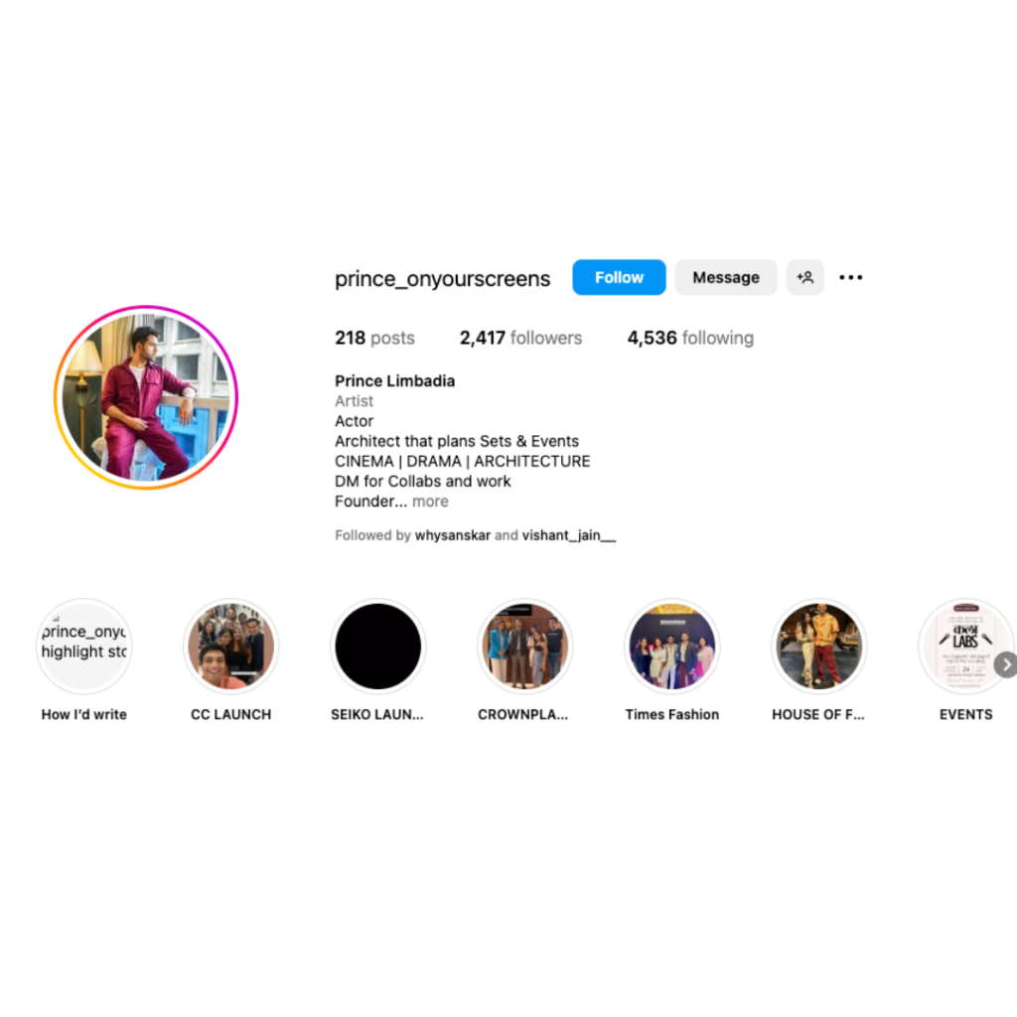
Task: Open the CC LAUNCH highlight
Action: tap(230, 646)
